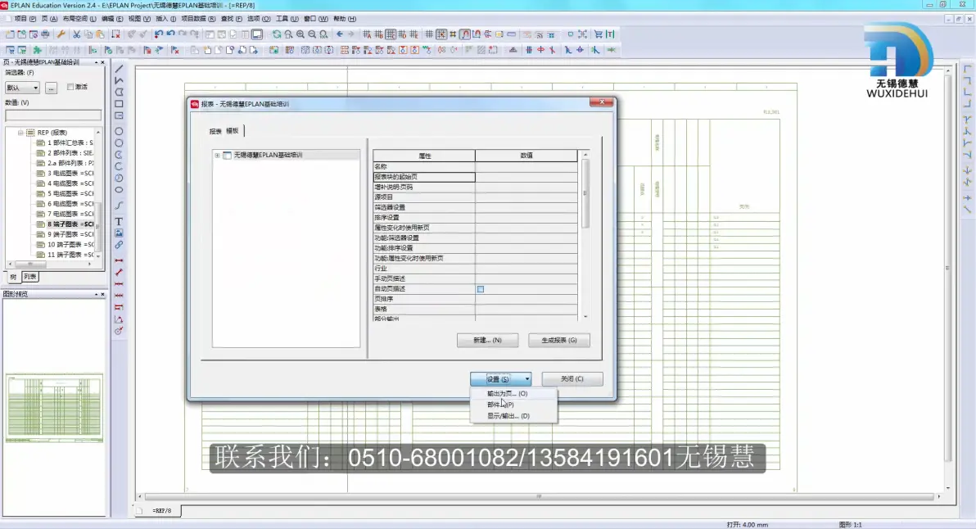Choose 部件 (P) from dropdown menu
This screenshot has width=976, height=529.
(x=513, y=405)
